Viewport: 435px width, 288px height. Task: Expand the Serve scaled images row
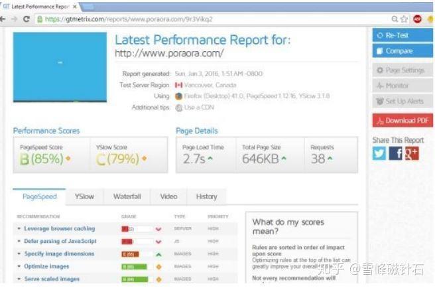[52, 279]
